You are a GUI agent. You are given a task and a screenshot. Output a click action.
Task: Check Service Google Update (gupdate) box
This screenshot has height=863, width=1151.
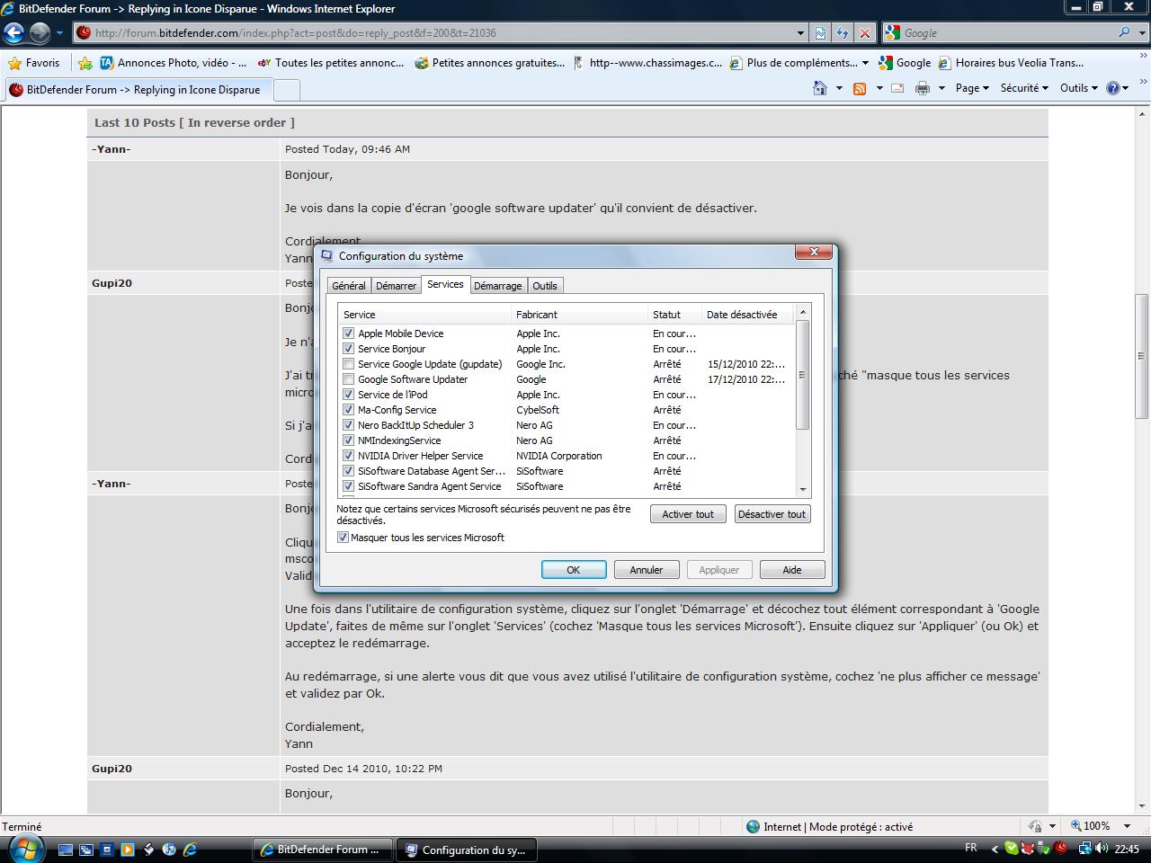coord(348,364)
